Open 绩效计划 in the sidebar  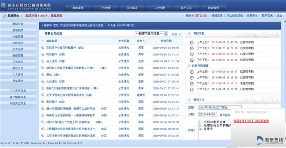pyautogui.click(x=18, y=68)
